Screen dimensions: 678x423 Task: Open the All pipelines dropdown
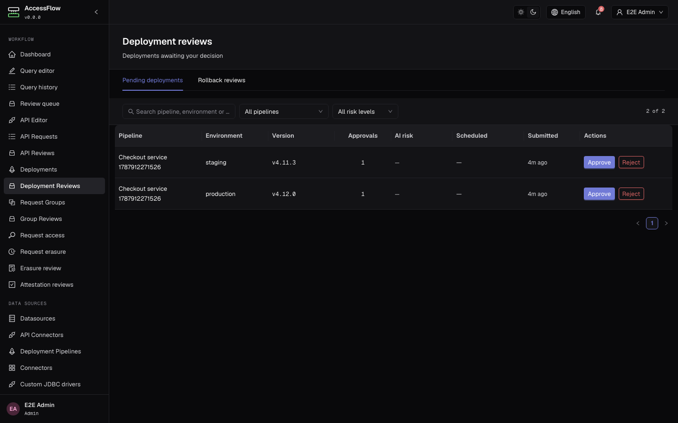coord(284,111)
